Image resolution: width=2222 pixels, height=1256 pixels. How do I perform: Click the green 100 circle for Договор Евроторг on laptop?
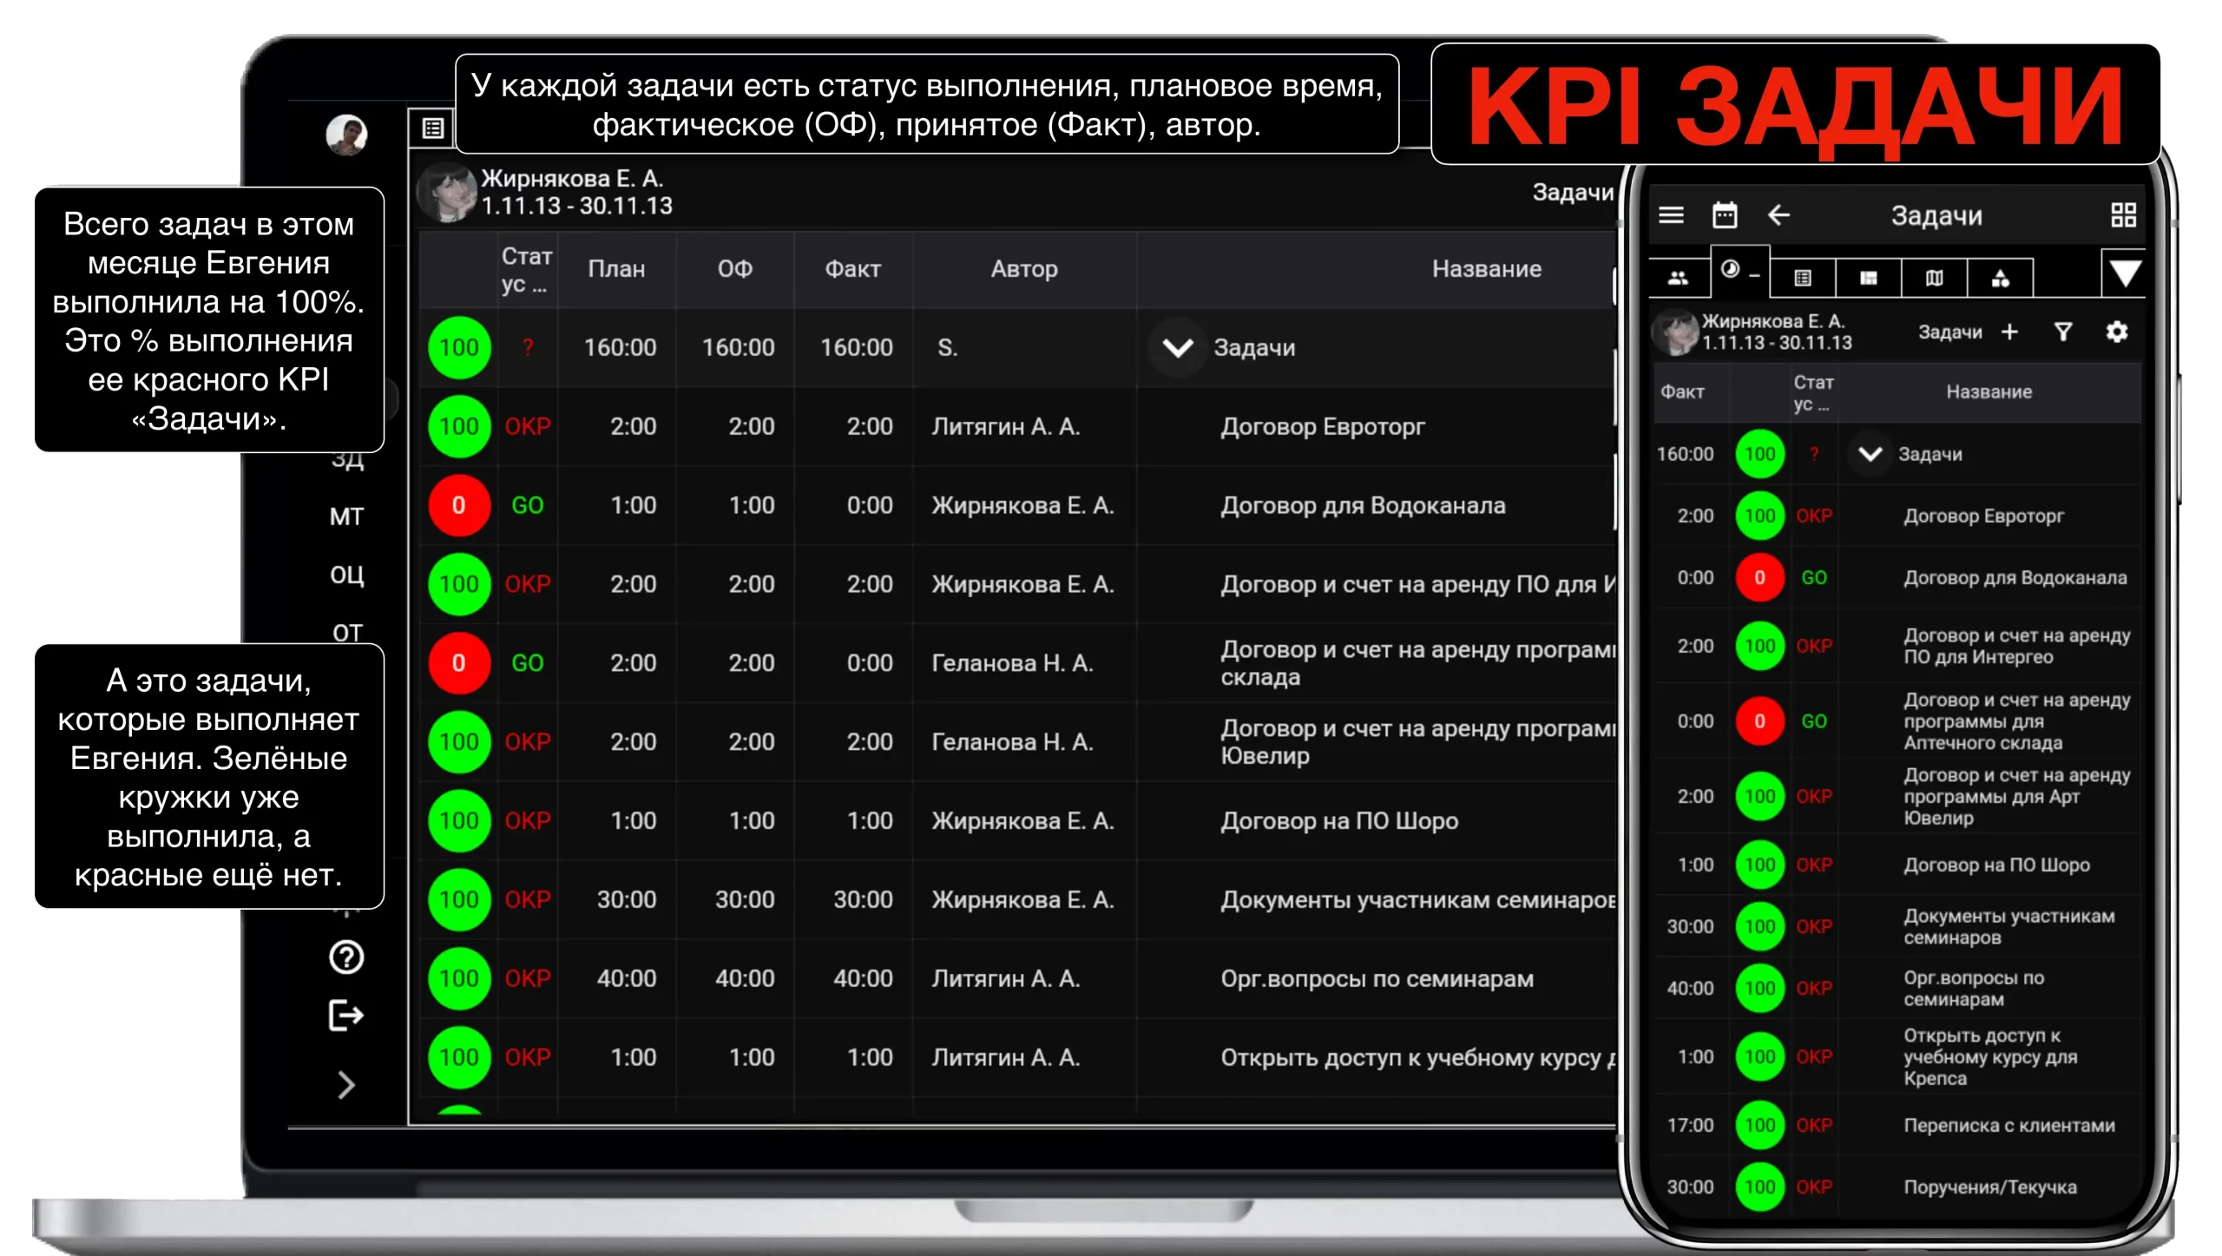tap(459, 426)
